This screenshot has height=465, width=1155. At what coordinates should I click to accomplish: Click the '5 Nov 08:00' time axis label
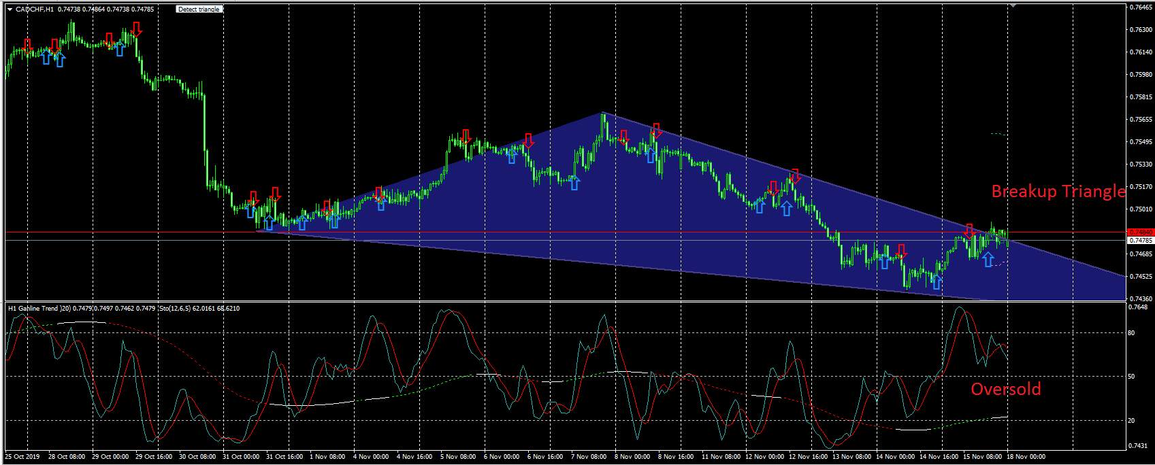(x=457, y=457)
